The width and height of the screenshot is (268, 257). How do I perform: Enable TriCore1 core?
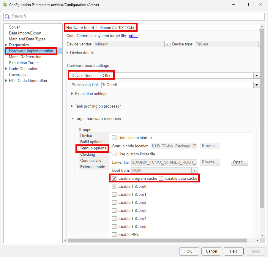pos(114,194)
